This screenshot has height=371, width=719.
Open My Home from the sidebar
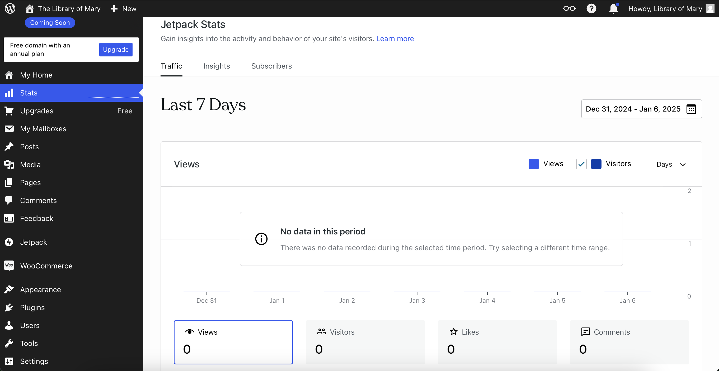(x=36, y=75)
